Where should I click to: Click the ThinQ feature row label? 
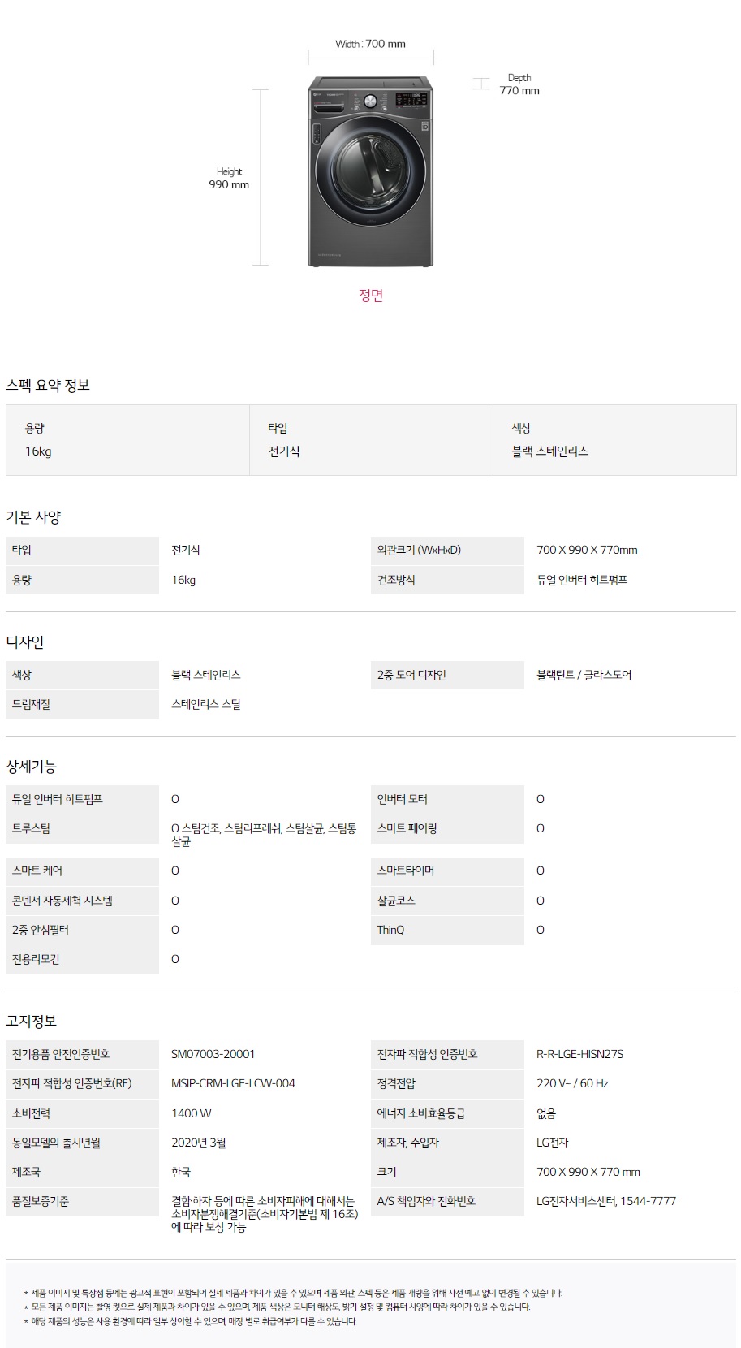point(447,930)
